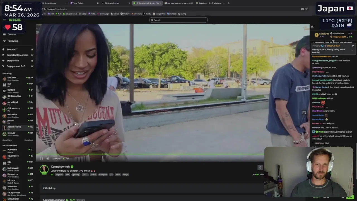The height and width of the screenshot is (201, 357).
Task: Click the Search input field
Action: coord(178,20)
